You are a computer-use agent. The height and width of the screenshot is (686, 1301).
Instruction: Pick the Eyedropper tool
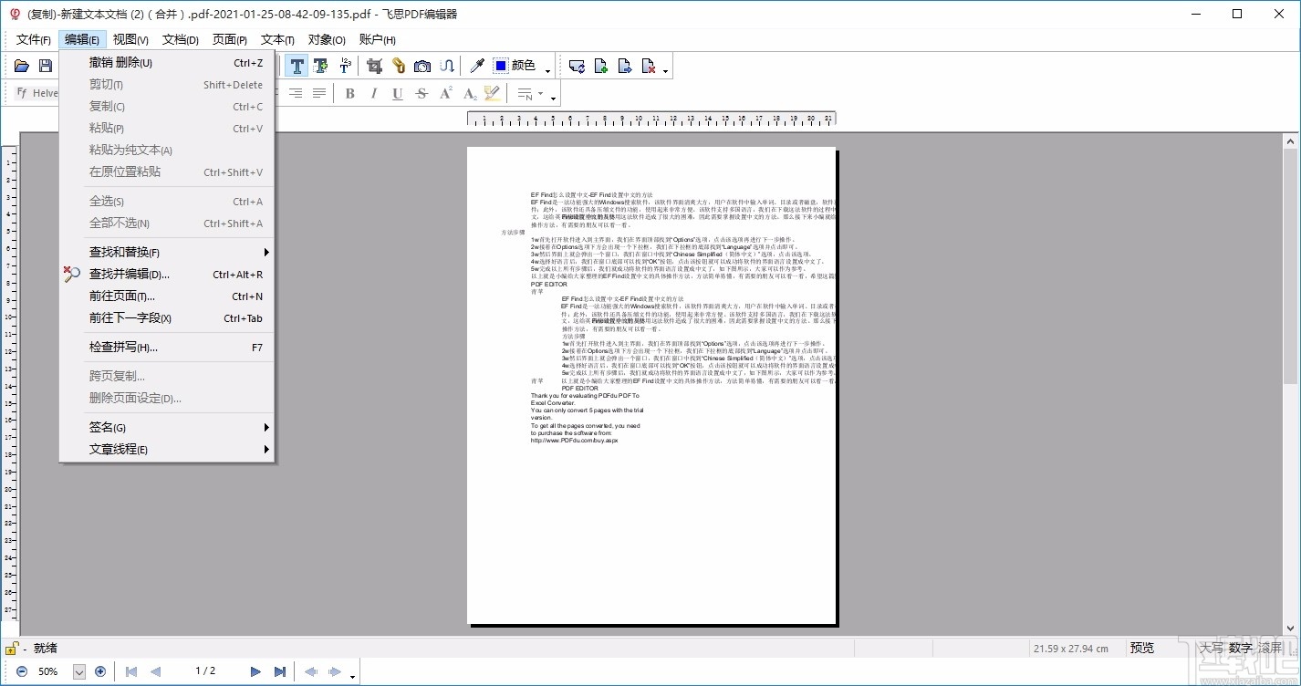click(x=476, y=66)
